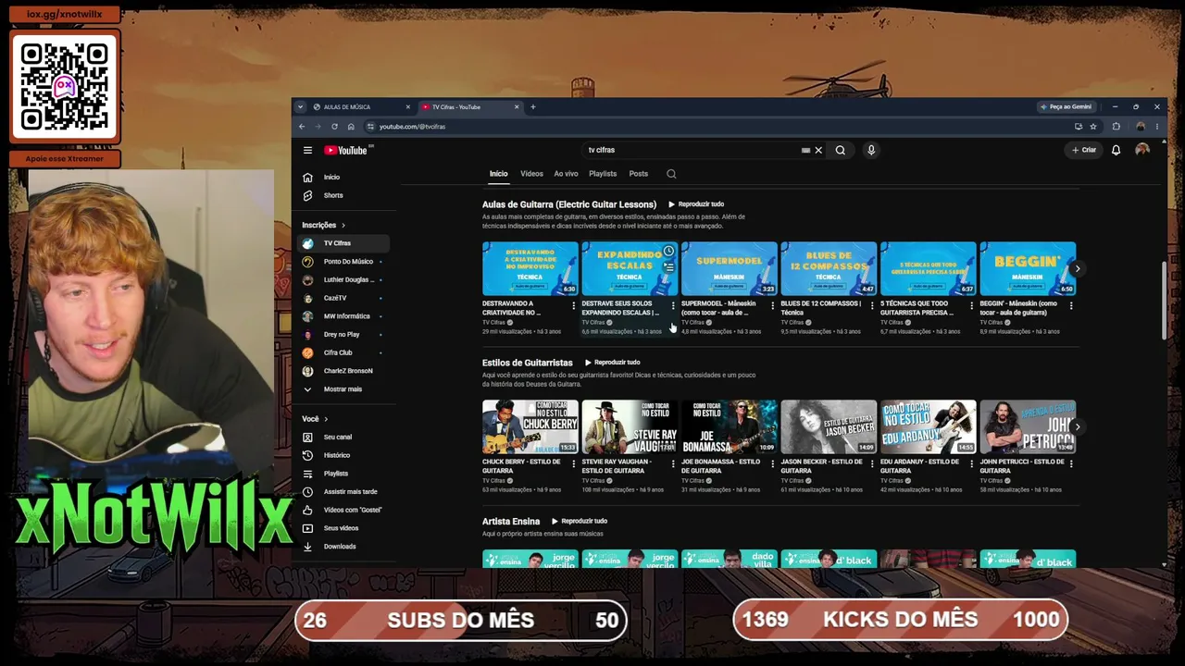Open the Chrome profile avatar
1185x666 pixels.
click(x=1141, y=127)
